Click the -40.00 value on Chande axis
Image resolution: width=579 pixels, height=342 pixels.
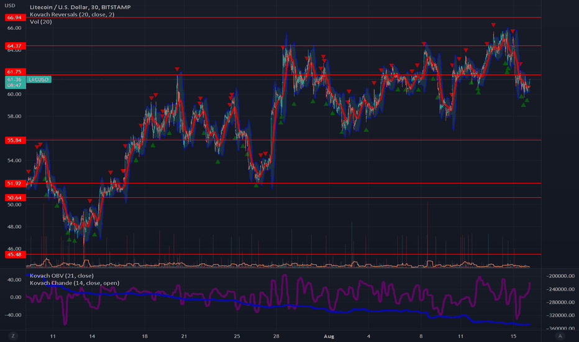(x=13, y=315)
